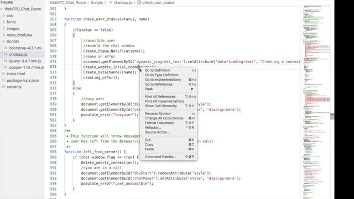Click WebRTC_Chat_Room breadcrumb segment
This screenshot has height=199, width=354.
pyautogui.click(x=67, y=3)
